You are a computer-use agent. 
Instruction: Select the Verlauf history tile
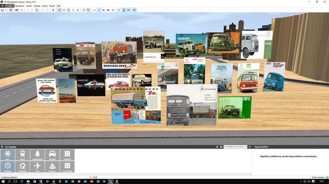[x=7, y=167]
